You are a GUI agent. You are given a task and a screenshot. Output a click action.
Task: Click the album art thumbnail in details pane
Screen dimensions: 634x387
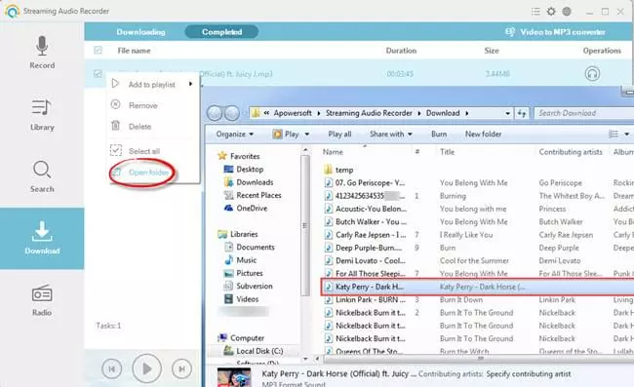tap(234, 377)
